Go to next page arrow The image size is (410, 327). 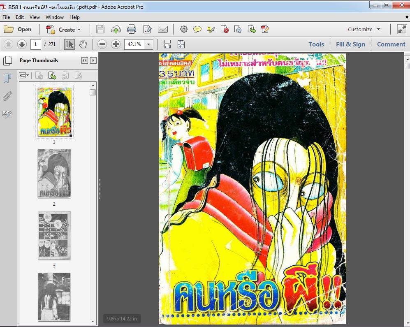(22, 44)
